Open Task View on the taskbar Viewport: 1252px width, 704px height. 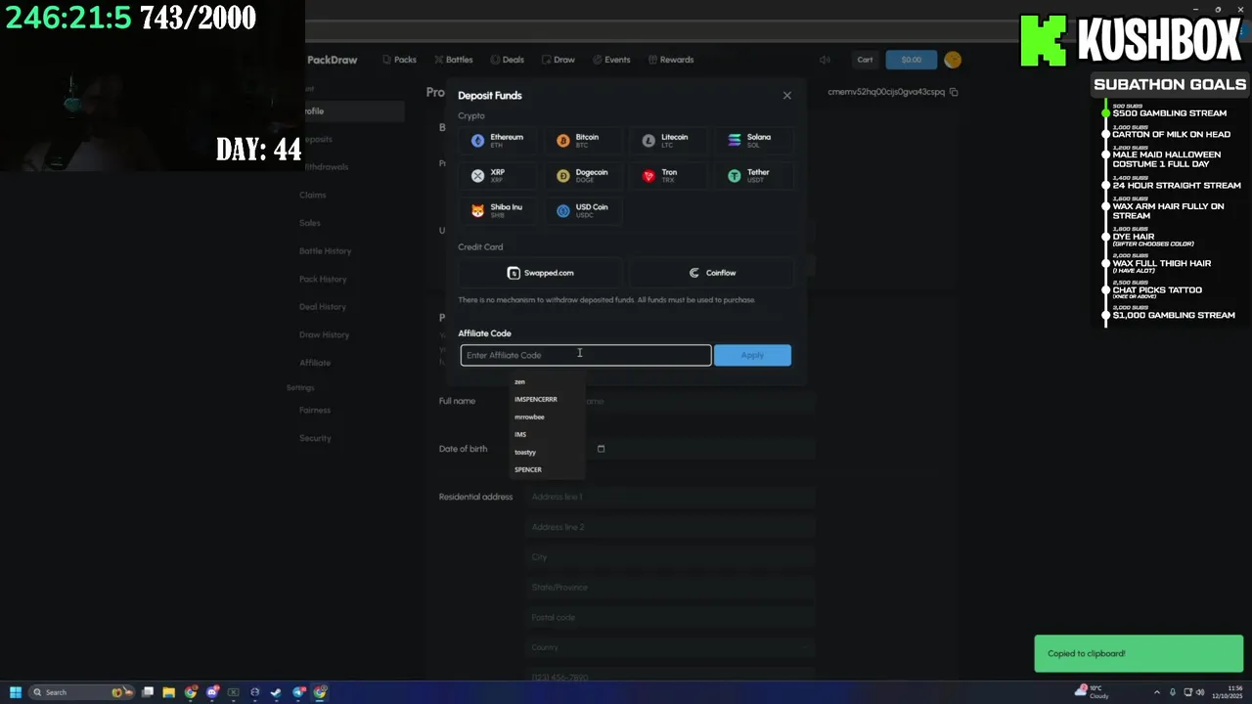[x=148, y=692]
